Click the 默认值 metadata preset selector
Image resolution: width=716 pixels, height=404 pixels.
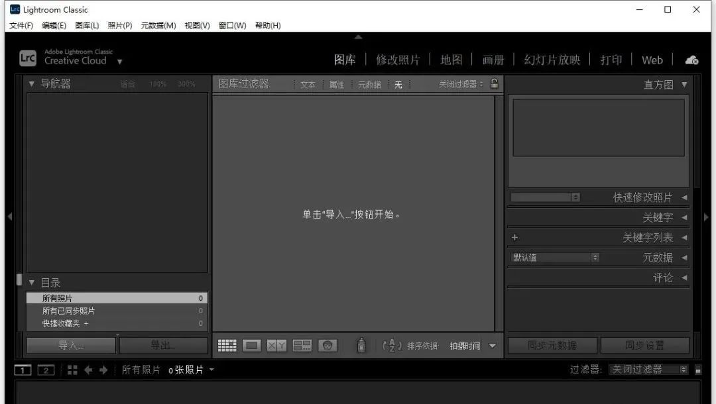[x=554, y=257]
